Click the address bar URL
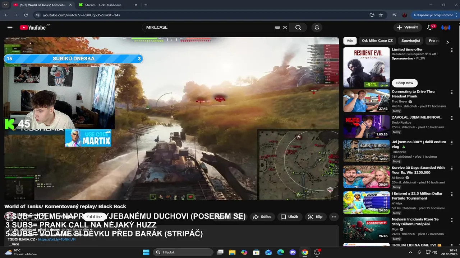Screen dimensions: 460x258 tap(82, 15)
